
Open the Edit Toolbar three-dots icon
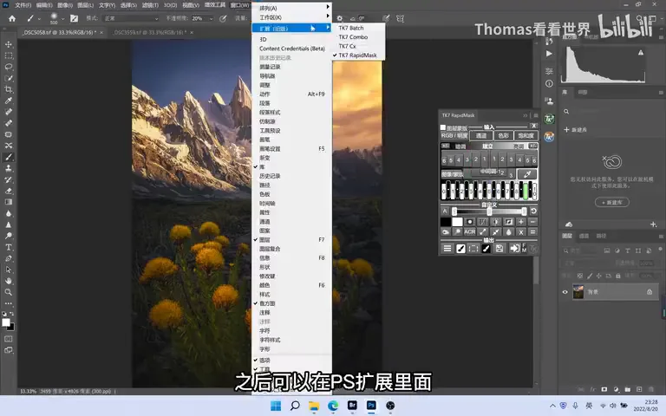[x=9, y=303]
